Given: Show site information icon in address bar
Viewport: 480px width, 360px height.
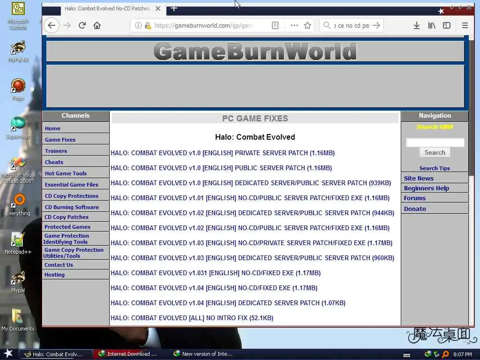Looking at the screenshot, I should 138,25.
